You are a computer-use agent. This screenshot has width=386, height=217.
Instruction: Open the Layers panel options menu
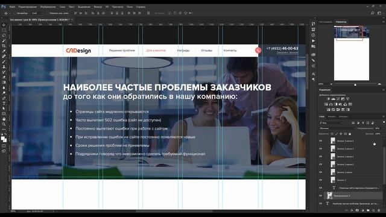point(384,116)
